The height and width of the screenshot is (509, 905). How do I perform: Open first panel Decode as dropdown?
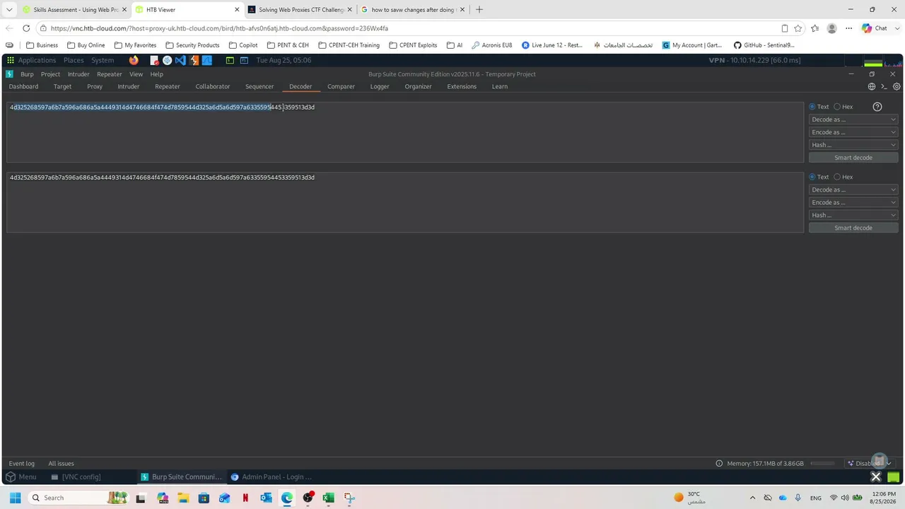pyautogui.click(x=853, y=119)
